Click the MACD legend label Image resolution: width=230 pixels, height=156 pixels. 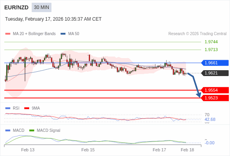click(x=19, y=131)
